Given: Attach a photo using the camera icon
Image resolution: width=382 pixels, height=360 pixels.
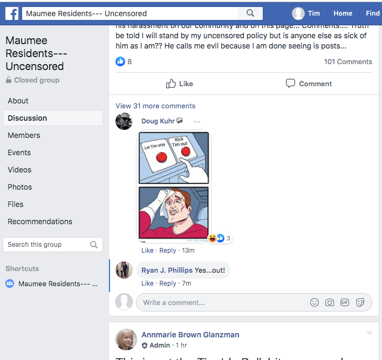Looking at the screenshot, I should 330,302.
